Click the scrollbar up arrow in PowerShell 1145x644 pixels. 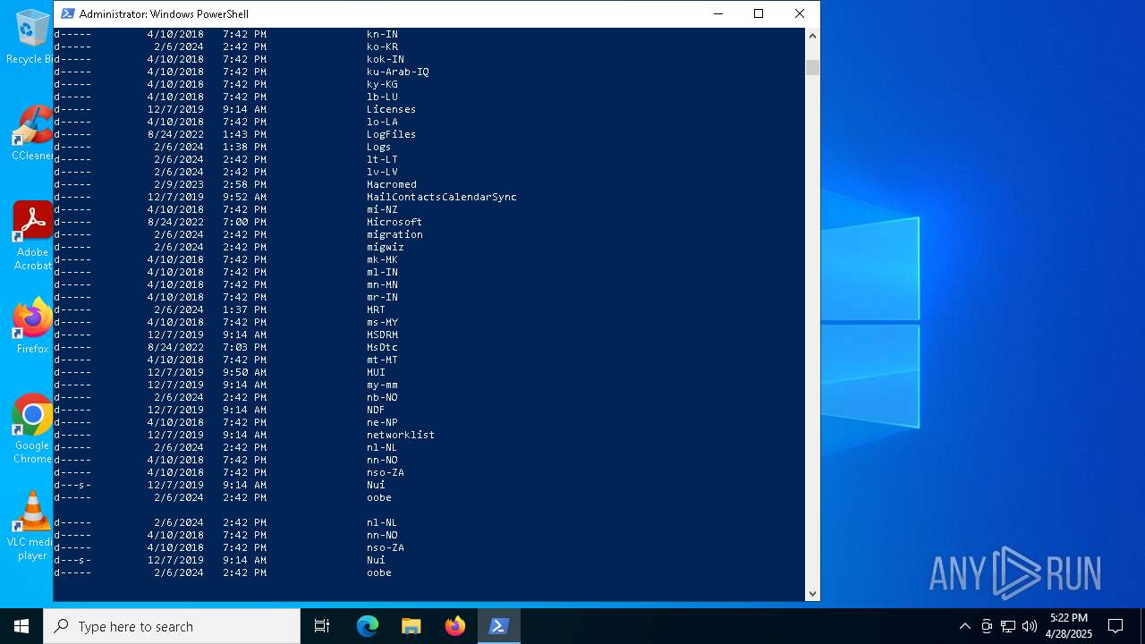(812, 36)
